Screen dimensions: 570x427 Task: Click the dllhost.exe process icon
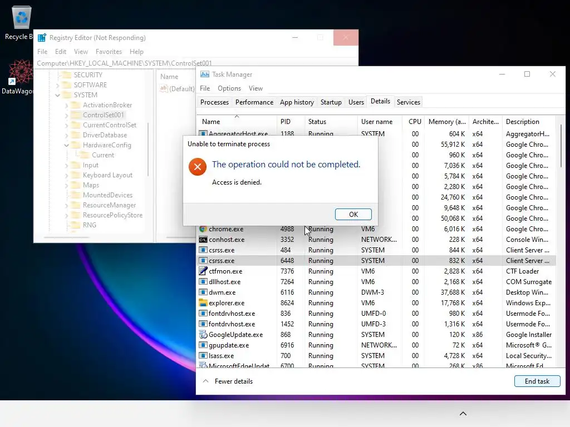click(x=203, y=281)
